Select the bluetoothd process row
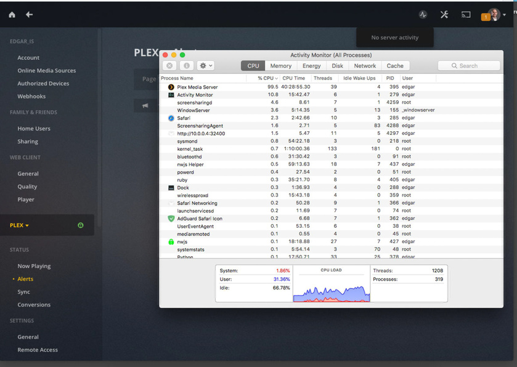Viewport: 517px width, 367px height. (x=331, y=156)
